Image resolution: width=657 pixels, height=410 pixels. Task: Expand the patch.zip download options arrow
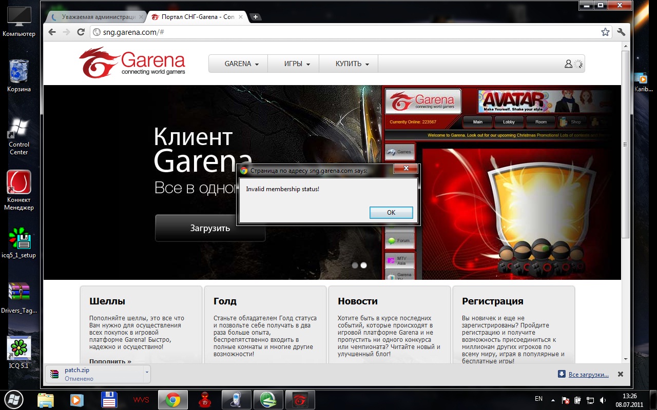[x=147, y=374]
